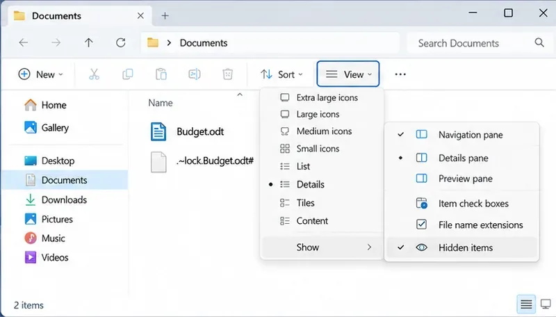Select the Documents tab title
Viewport: 556px width, 317px height.
point(57,16)
